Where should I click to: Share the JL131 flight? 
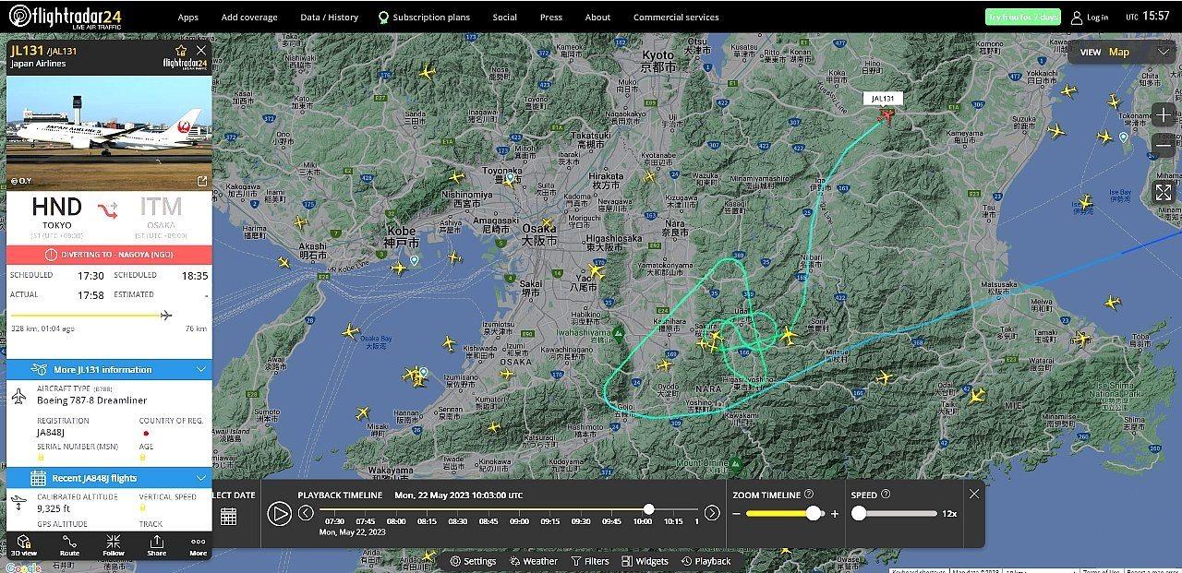tap(157, 545)
